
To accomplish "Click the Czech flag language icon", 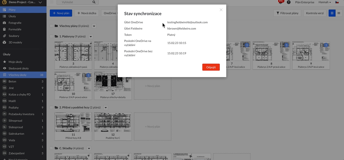I will click(337, 2).
